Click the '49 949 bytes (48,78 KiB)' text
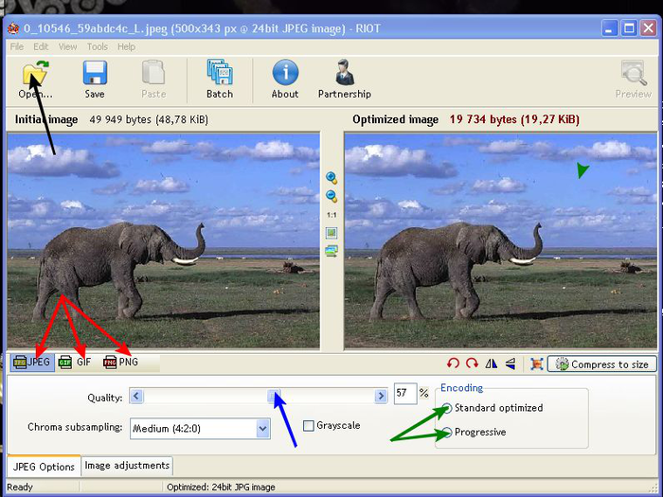663x497 pixels. click(149, 119)
